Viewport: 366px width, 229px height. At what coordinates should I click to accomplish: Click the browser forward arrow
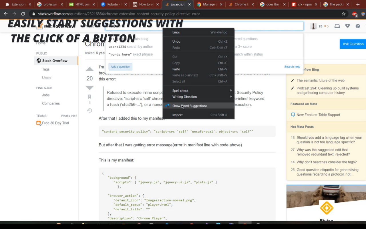click(14, 14)
